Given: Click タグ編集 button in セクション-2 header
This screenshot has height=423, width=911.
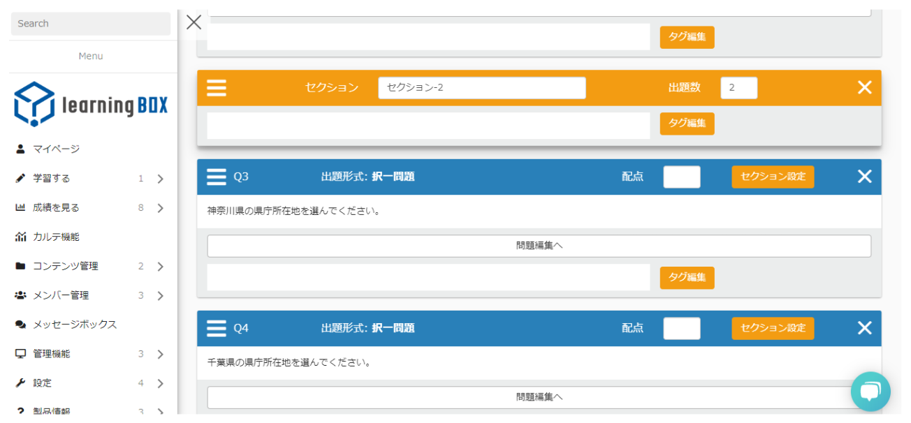Looking at the screenshot, I should click(687, 124).
